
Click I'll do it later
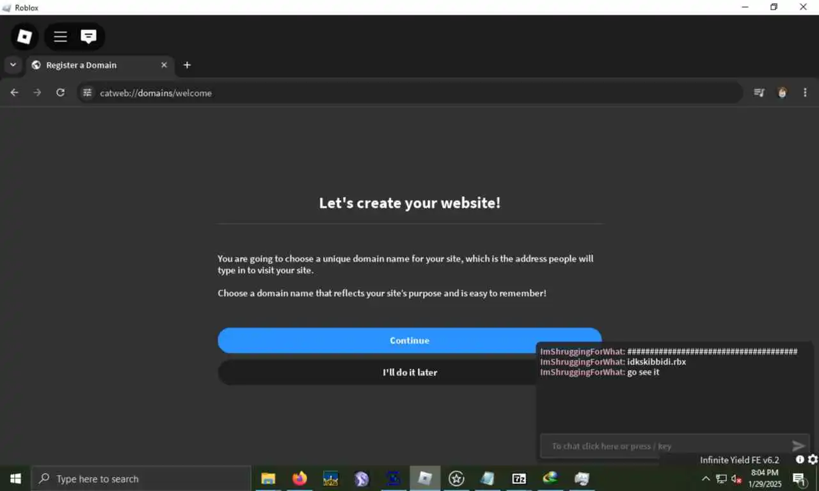tap(409, 372)
